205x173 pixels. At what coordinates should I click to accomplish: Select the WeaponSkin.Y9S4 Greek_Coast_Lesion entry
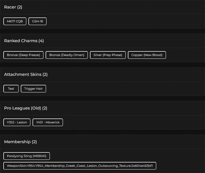[80, 166]
